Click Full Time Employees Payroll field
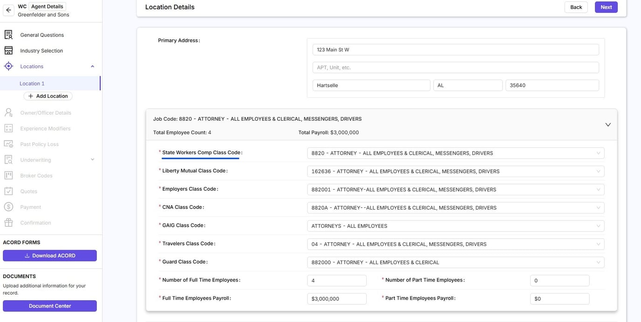The width and height of the screenshot is (641, 322). 337,298
